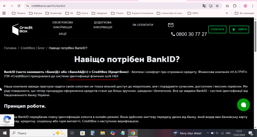Open the МФО bookmark folder
Viewport: 257px width, 137px height.
tap(193, 13)
